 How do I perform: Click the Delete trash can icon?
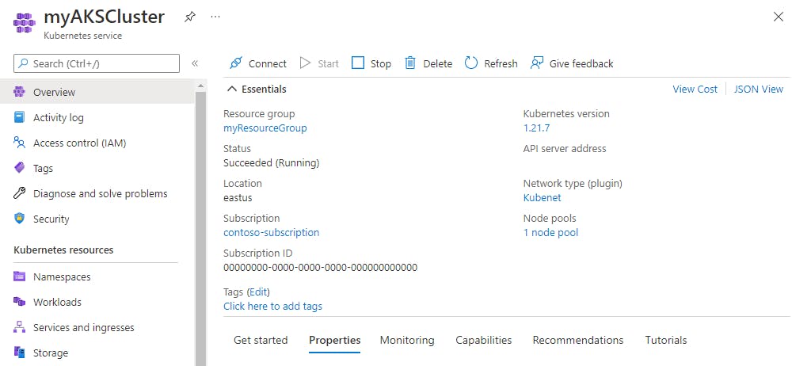tap(410, 63)
